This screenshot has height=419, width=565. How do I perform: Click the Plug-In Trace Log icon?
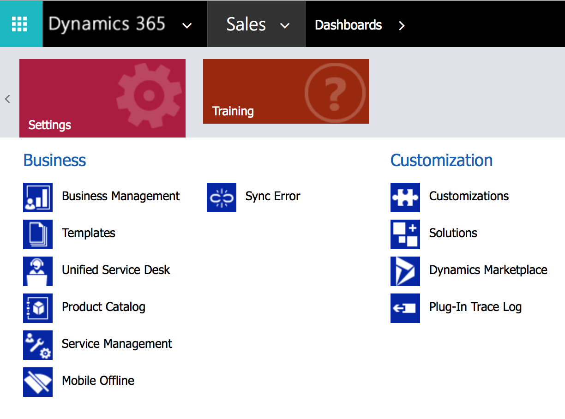click(x=405, y=308)
